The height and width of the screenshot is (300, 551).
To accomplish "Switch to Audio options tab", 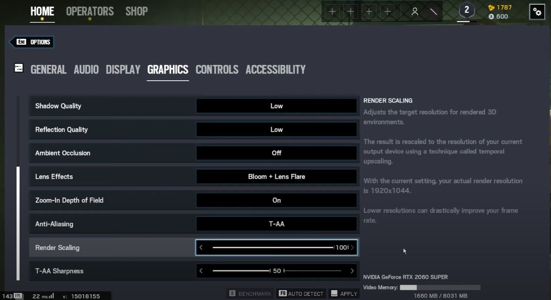I will [86, 69].
